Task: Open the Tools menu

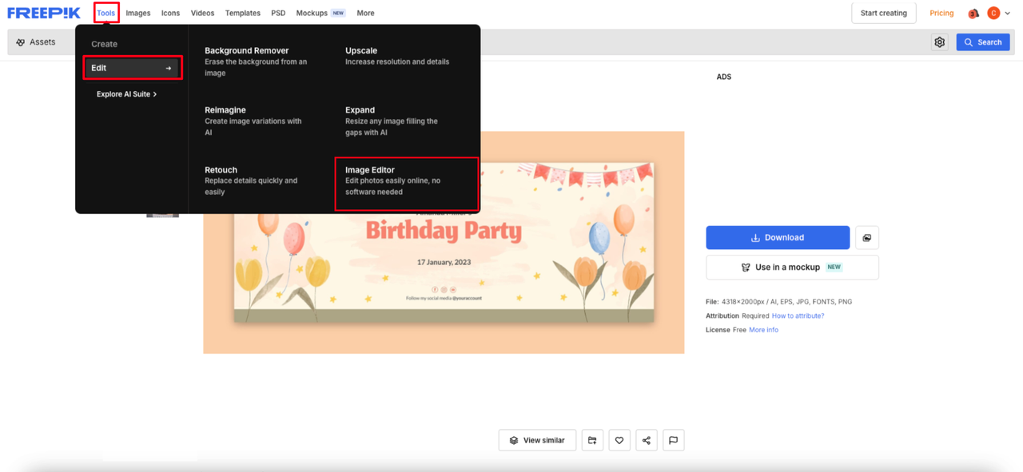Action: (105, 13)
